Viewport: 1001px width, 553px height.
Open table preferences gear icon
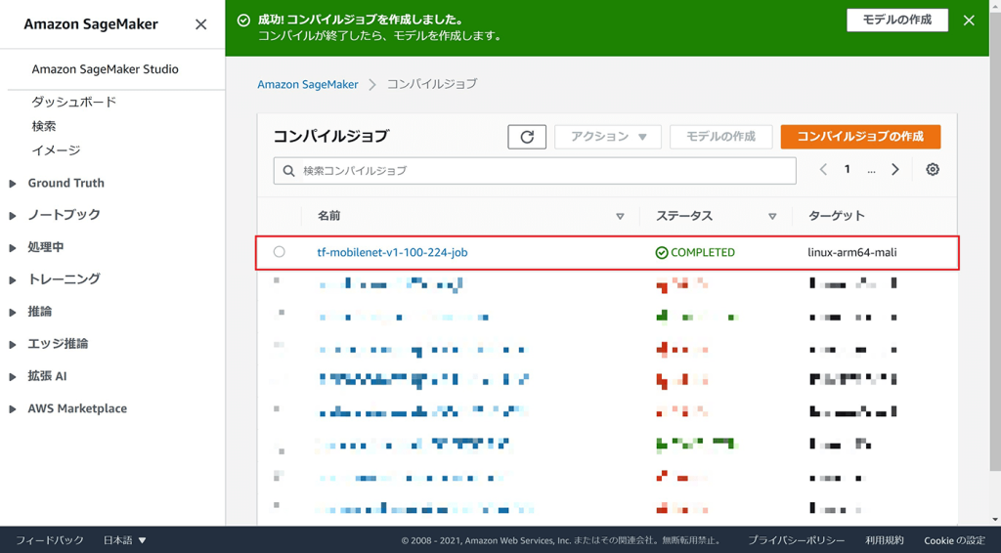pyautogui.click(x=933, y=170)
